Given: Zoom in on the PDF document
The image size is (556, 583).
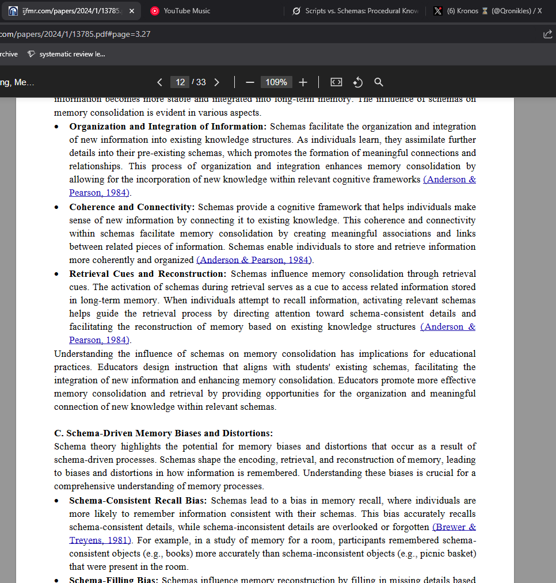Looking at the screenshot, I should (303, 82).
